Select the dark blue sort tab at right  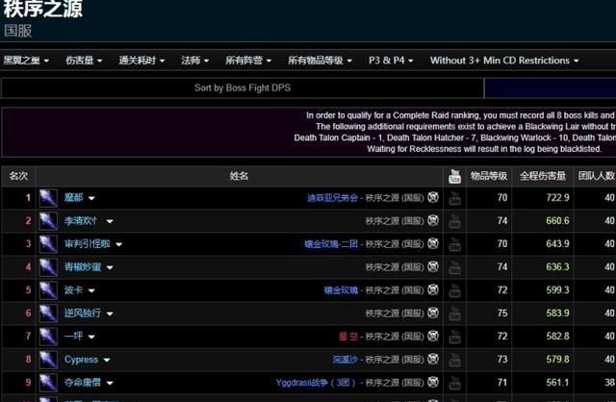tap(550, 88)
